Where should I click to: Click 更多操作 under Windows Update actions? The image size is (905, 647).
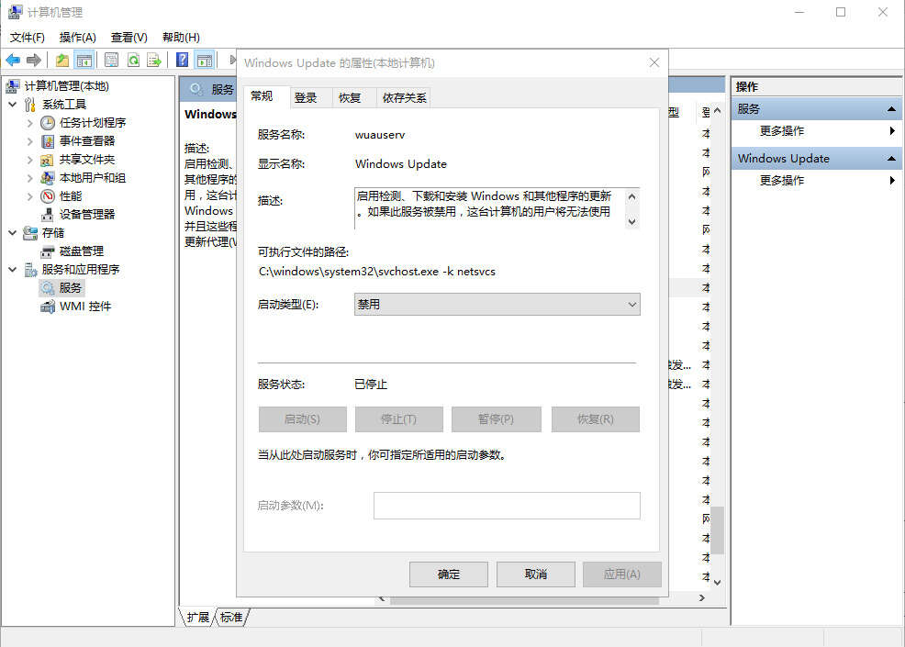point(782,181)
